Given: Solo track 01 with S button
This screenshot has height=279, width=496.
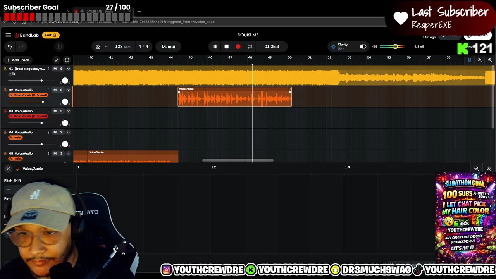Looking at the screenshot, I should [61, 69].
